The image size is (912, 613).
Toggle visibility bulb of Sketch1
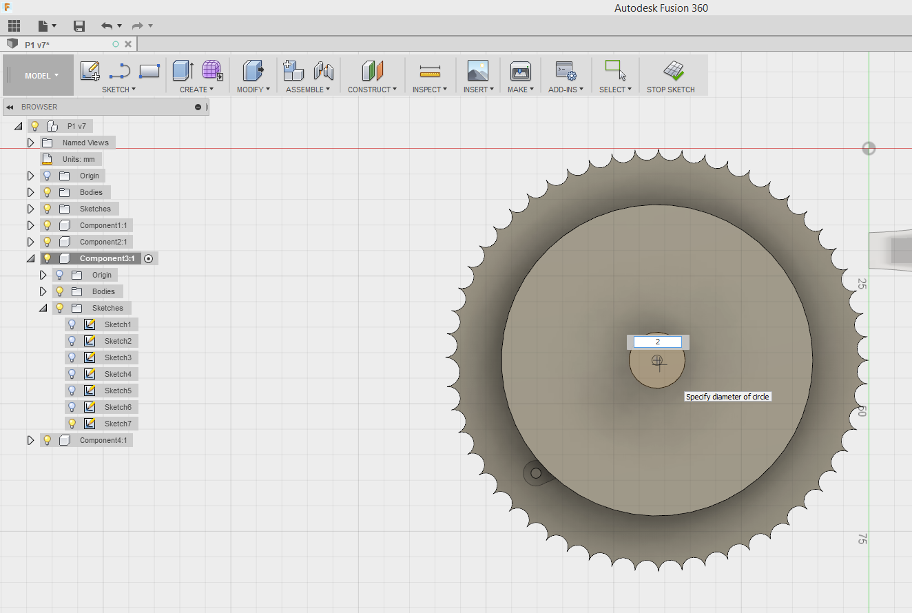[x=72, y=324]
